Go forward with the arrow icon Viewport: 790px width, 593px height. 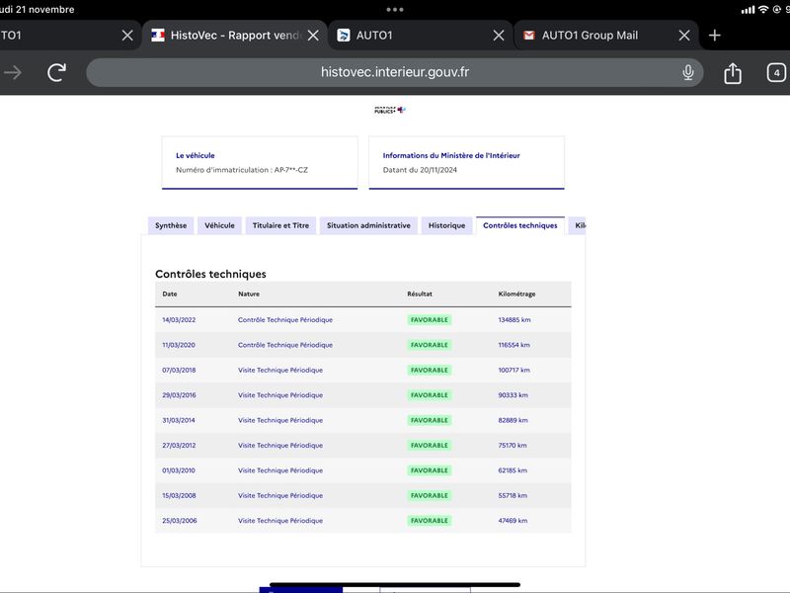click(x=13, y=72)
